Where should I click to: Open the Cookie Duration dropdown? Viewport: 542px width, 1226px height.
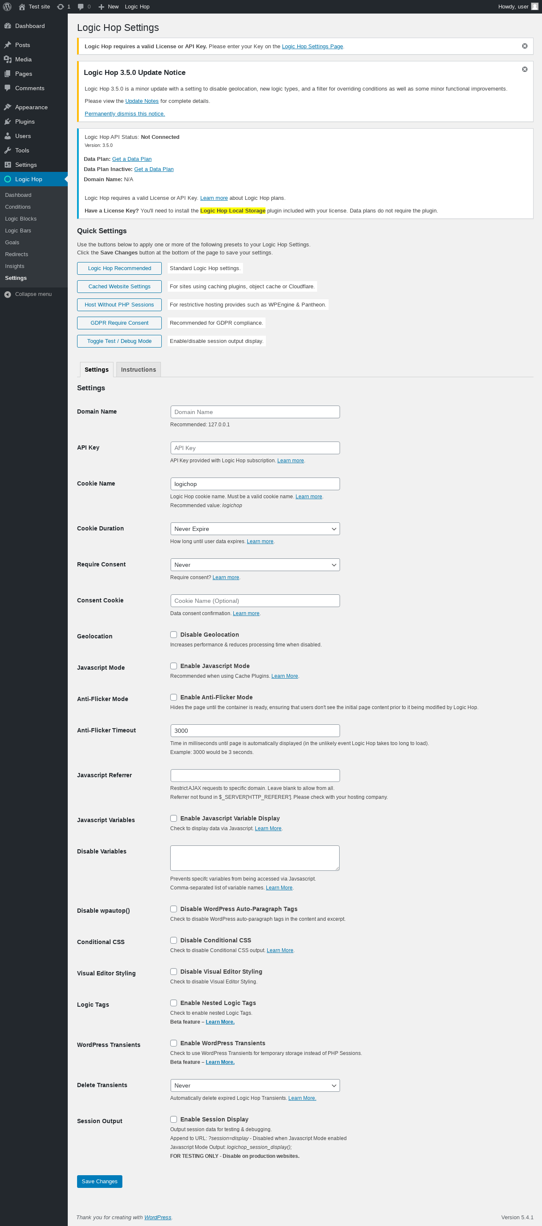coord(255,529)
